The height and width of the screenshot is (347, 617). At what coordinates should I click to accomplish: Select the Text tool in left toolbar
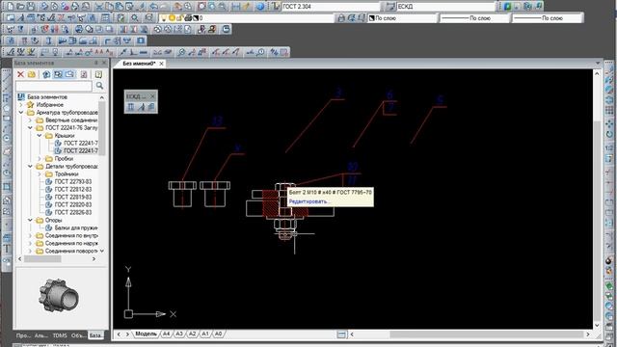tap(7, 249)
